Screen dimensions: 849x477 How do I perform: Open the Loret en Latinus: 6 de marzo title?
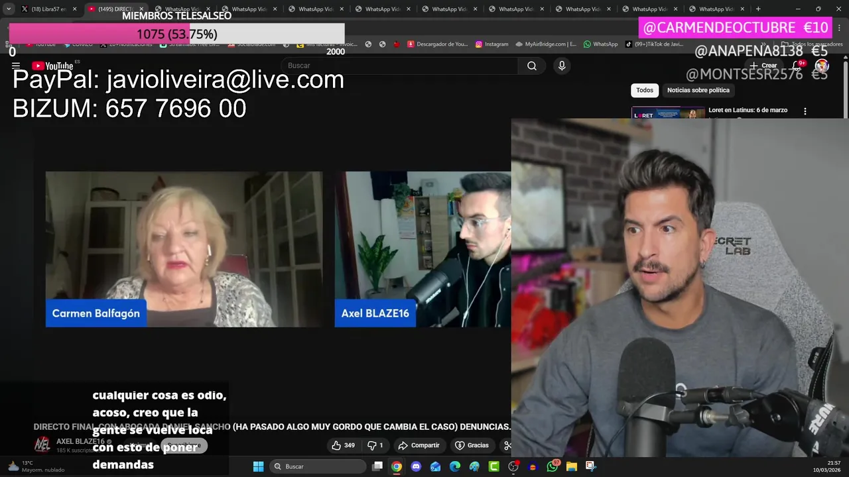748,110
